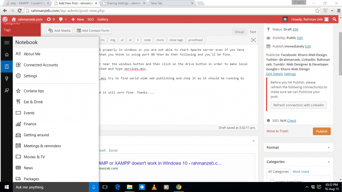Open Howdy, Rahman Zeb account menu
This screenshot has width=342, height=192.
(x=310, y=19)
